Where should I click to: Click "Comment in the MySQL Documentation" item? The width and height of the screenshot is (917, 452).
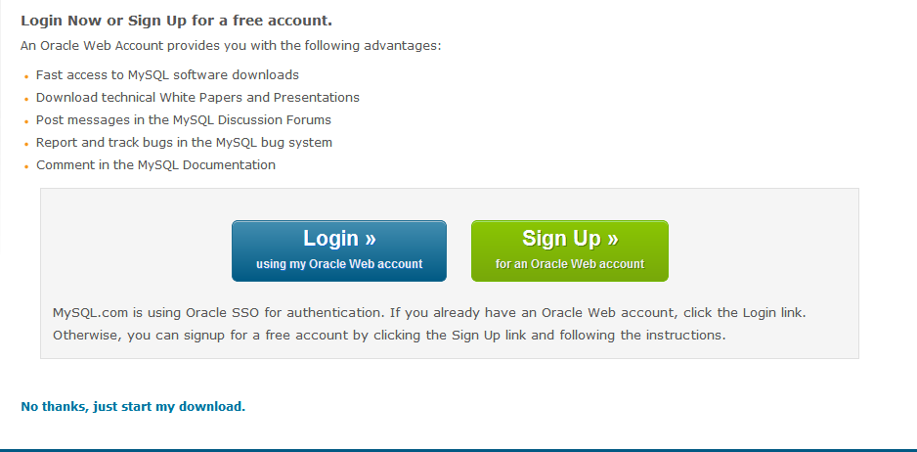click(155, 165)
